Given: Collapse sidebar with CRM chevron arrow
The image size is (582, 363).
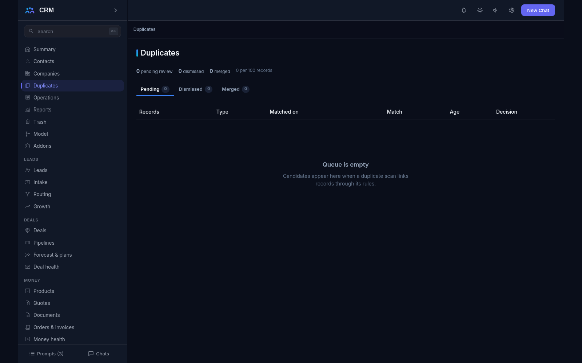Looking at the screenshot, I should click(116, 10).
